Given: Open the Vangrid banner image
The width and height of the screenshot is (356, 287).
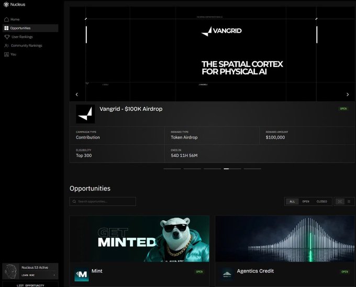Looking at the screenshot, I should [212, 54].
